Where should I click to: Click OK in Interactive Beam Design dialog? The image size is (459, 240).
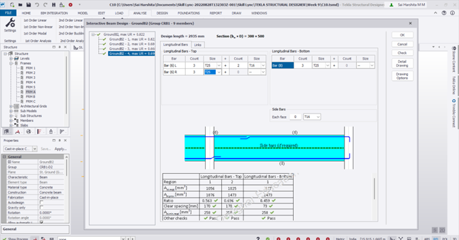click(402, 35)
